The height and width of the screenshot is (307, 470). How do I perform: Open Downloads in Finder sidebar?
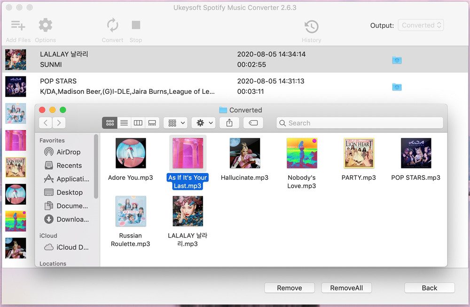click(x=67, y=219)
